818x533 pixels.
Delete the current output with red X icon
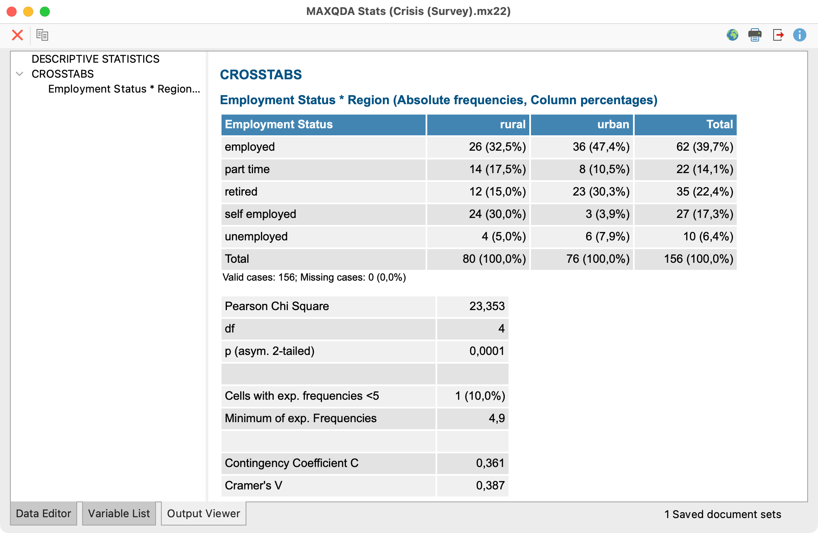(x=17, y=35)
